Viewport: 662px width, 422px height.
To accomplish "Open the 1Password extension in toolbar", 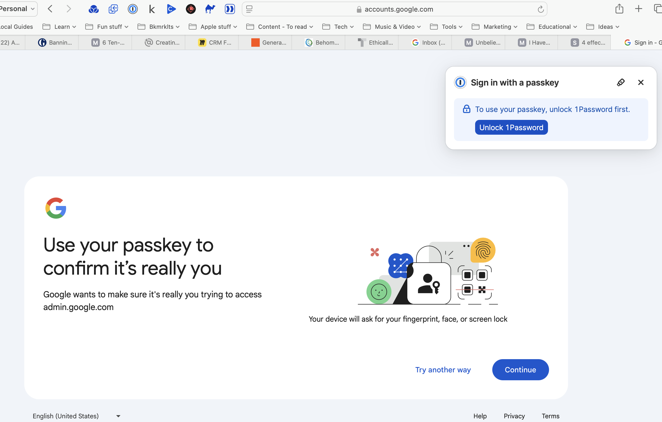I will pos(133,9).
